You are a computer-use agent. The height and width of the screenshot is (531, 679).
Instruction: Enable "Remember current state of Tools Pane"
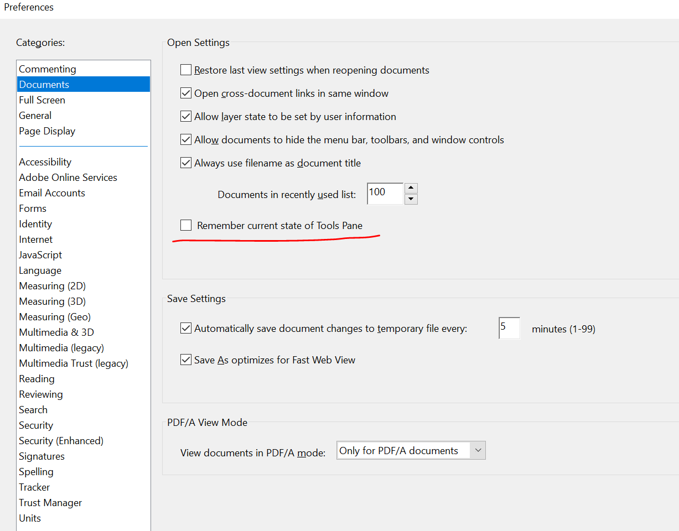186,225
